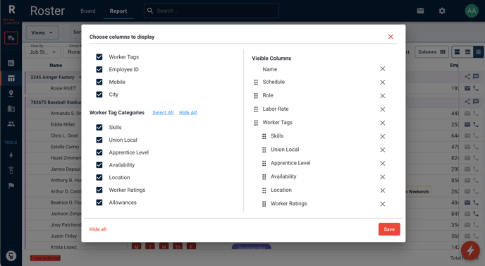Remove Worker Tags from visible columns
Screen dimensions: 485x266
pyautogui.click(x=382, y=123)
